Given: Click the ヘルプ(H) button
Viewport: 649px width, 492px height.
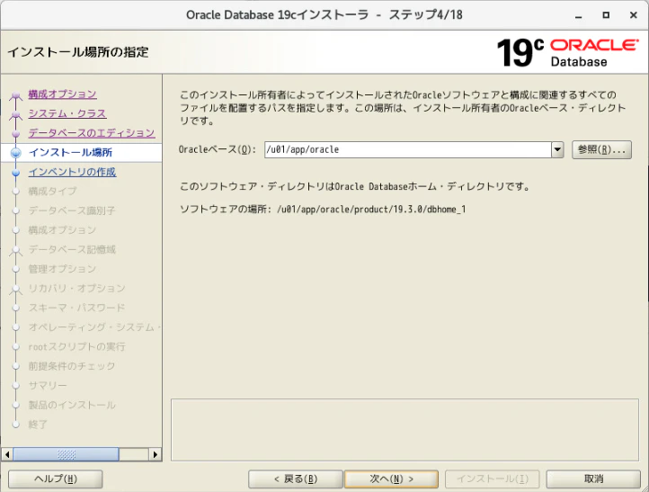Looking at the screenshot, I should [56, 479].
